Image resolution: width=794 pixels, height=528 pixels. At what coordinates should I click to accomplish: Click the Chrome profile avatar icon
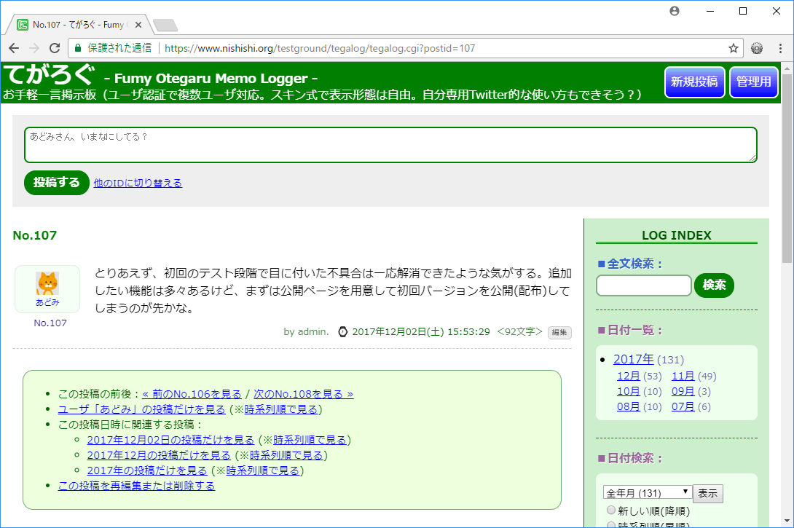tap(675, 11)
